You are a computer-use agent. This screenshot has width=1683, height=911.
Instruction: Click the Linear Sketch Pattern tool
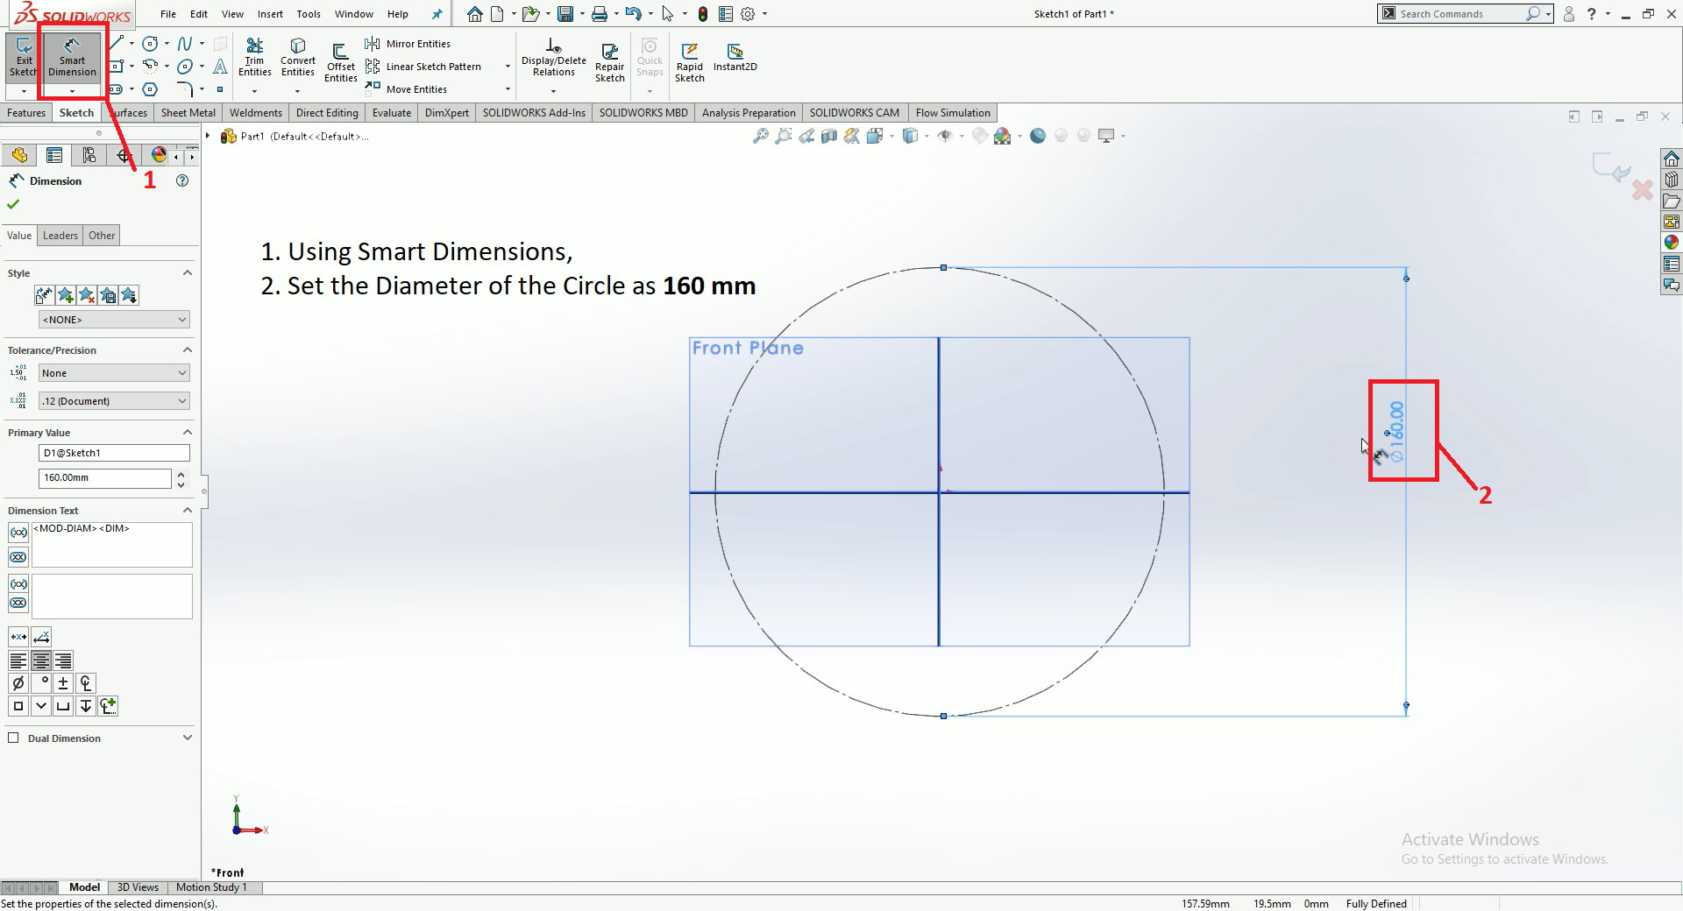(x=423, y=67)
